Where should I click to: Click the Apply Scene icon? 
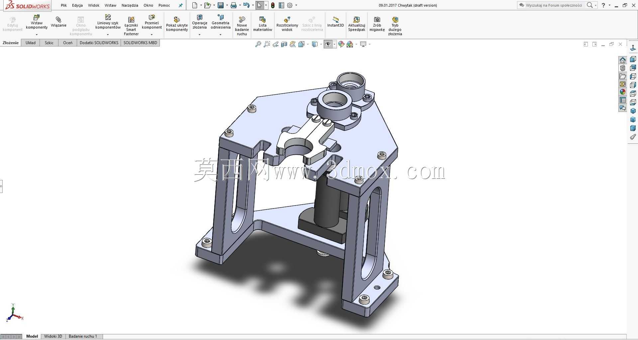click(350, 44)
